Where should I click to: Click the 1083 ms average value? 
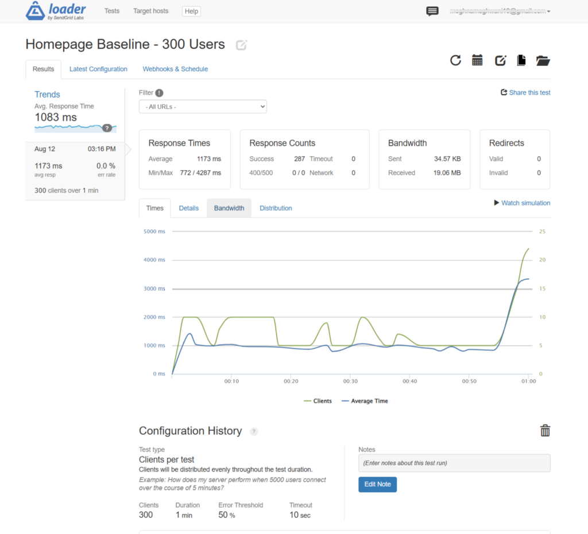point(56,117)
